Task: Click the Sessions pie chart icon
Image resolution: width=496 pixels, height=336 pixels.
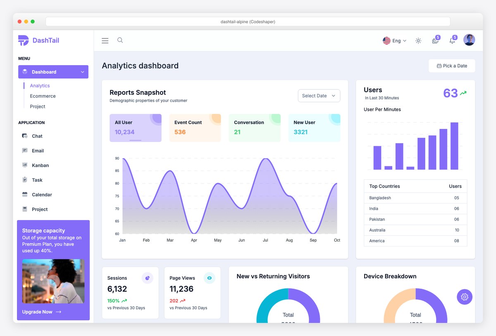Action: [147, 278]
